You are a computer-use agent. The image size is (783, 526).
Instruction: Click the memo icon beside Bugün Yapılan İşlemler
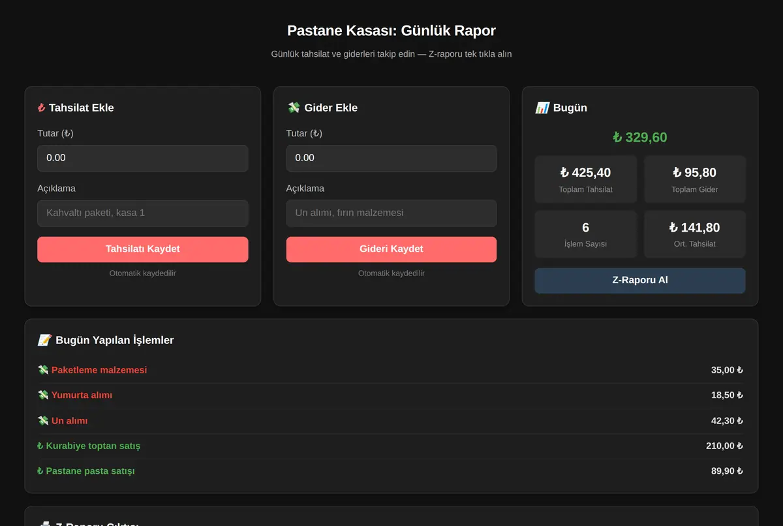(44, 340)
